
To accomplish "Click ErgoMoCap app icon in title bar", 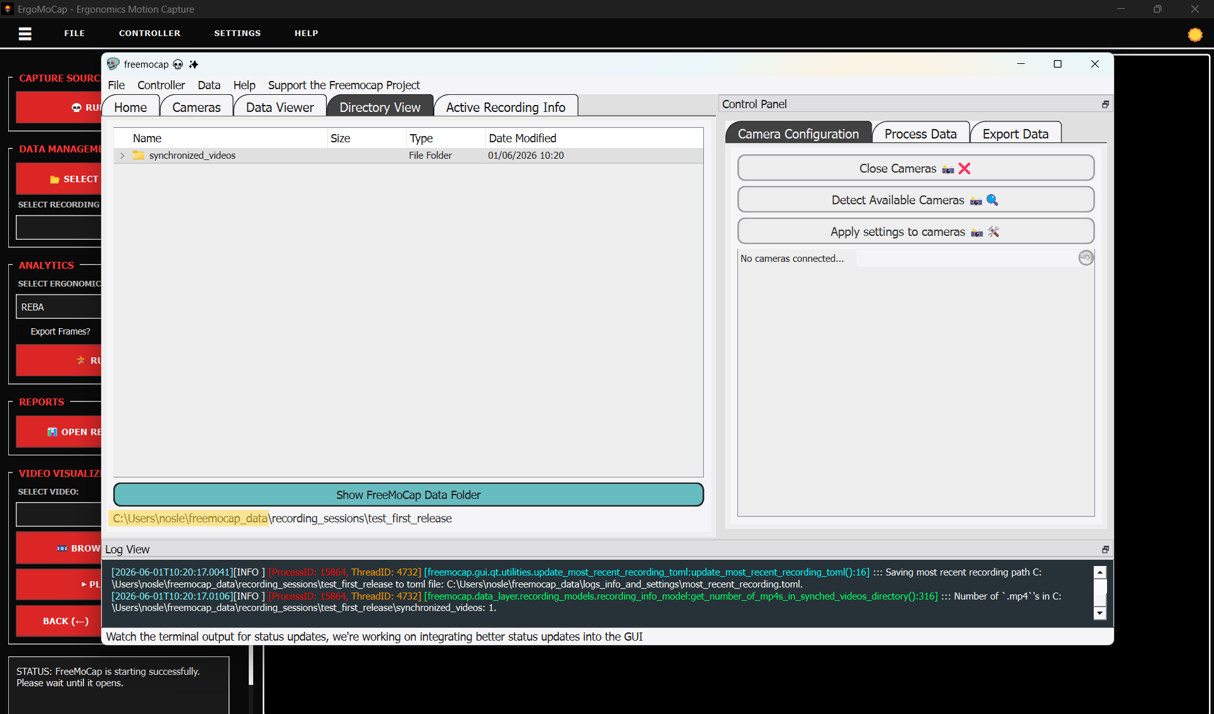I will click(x=8, y=9).
